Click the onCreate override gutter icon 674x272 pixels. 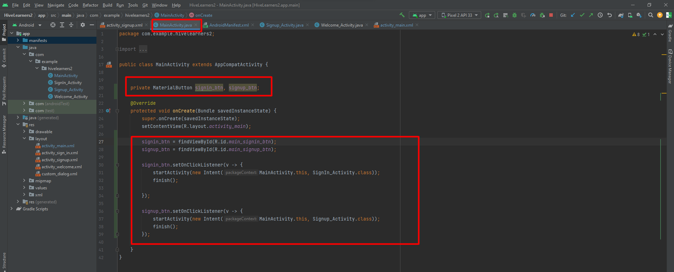click(108, 111)
